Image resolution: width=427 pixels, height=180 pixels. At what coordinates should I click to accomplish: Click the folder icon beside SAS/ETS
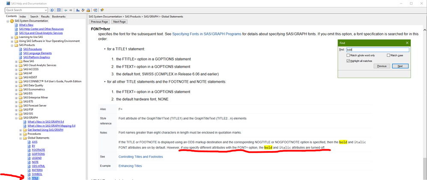tap(21, 102)
